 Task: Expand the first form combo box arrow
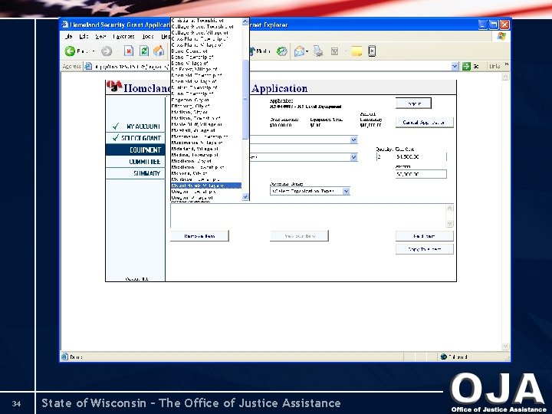pyautogui.click(x=353, y=140)
